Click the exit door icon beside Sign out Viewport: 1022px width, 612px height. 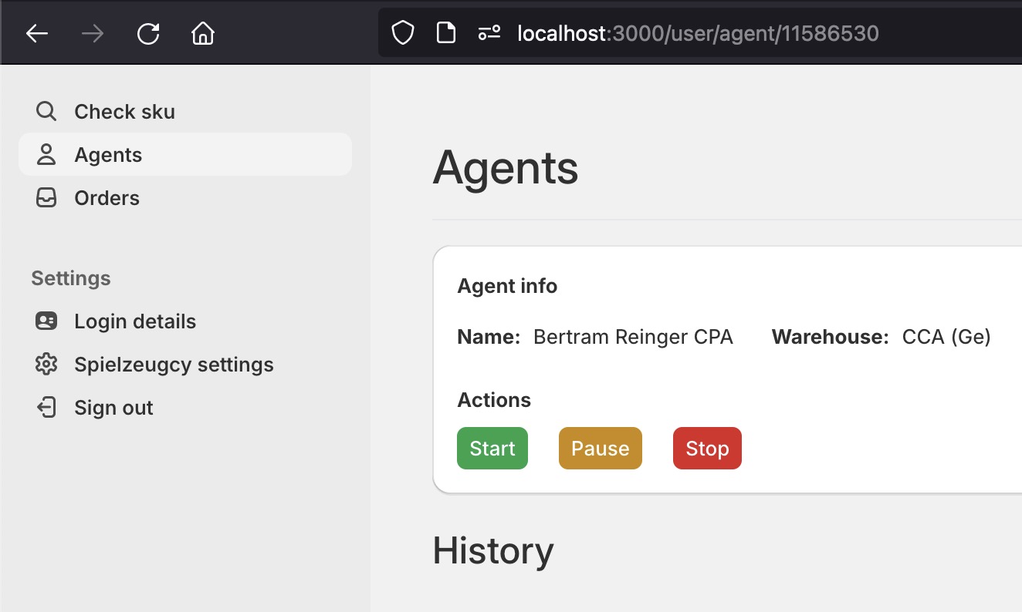pyautogui.click(x=46, y=408)
